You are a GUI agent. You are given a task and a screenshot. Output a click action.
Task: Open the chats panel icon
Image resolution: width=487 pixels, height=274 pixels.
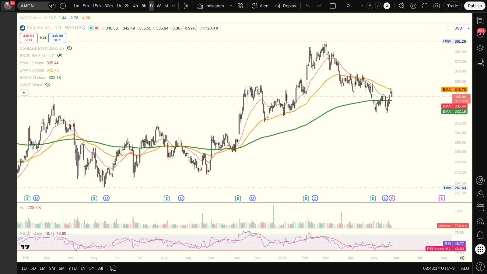(480, 62)
